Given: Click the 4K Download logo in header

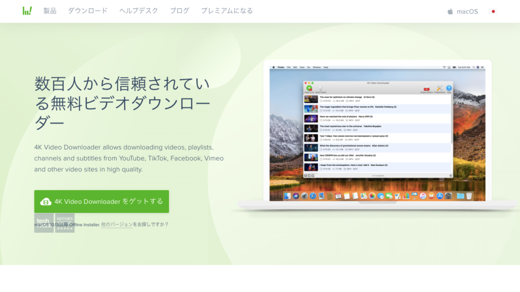Looking at the screenshot, I should click(27, 11).
